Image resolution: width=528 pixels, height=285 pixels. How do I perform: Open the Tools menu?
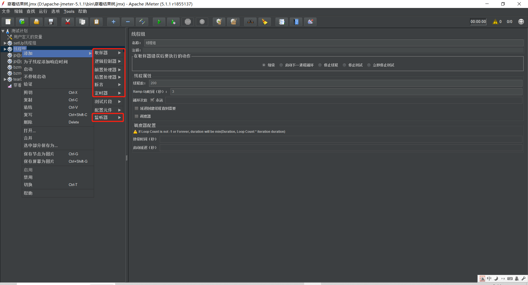point(69,11)
